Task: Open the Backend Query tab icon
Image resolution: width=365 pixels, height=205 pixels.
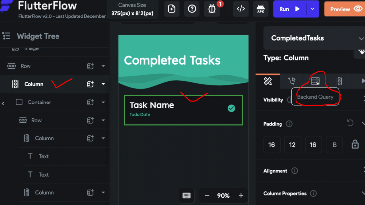Action: 315,81
